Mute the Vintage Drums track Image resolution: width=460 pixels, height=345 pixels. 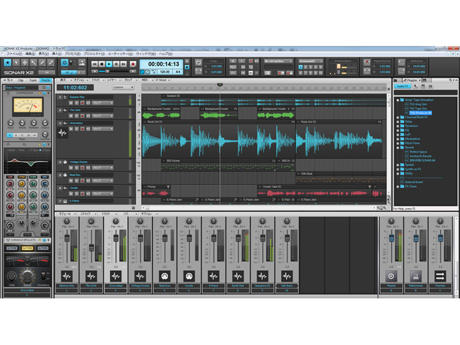coord(71,168)
